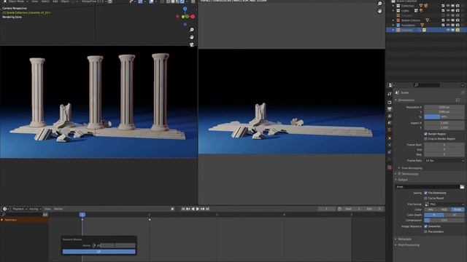Jump to previous keyframe
Screen dimensions: 467x262
(188, 209)
